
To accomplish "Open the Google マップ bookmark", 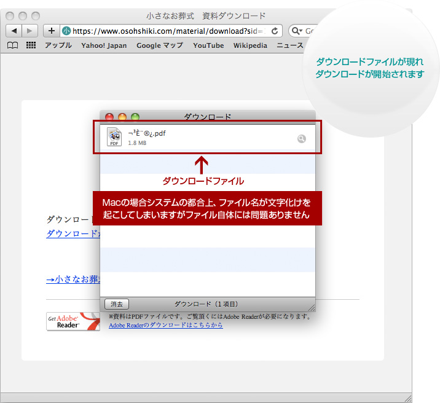I will (160, 45).
